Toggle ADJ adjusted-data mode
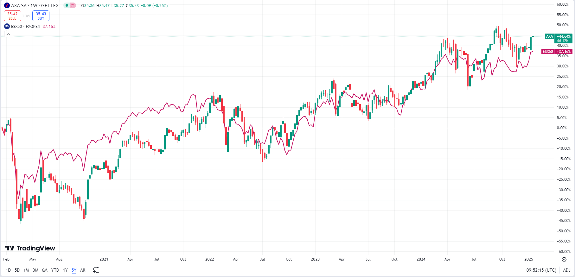The image size is (575, 277). [567, 270]
